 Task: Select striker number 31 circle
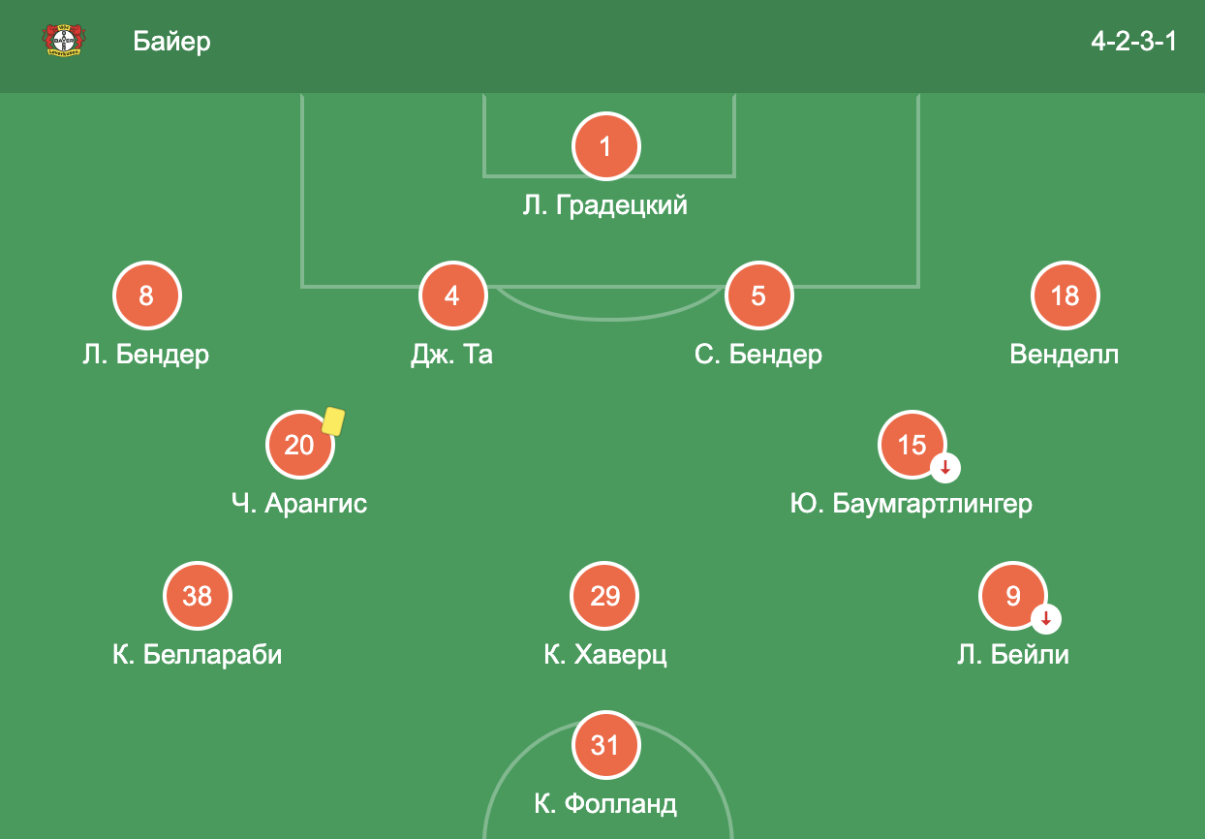click(605, 745)
